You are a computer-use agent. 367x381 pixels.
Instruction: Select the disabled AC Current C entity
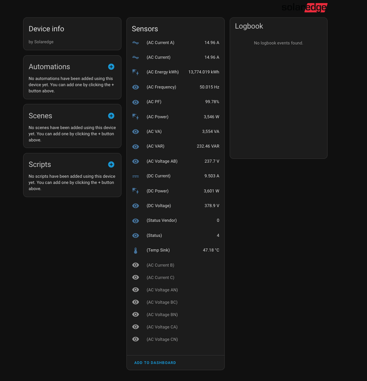pyautogui.click(x=160, y=278)
